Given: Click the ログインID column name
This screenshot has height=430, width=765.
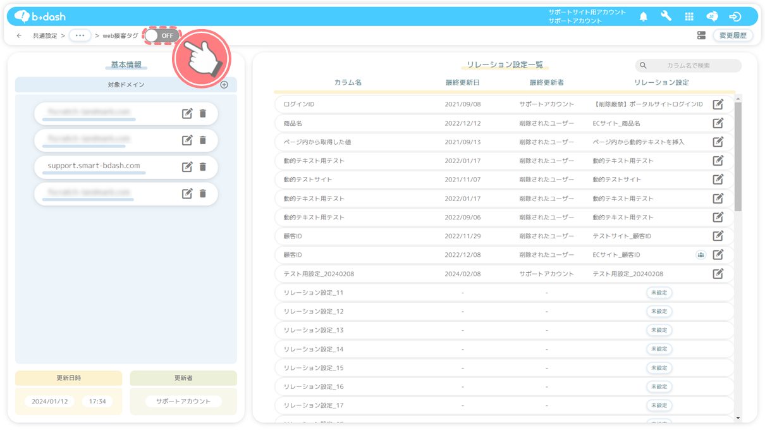Looking at the screenshot, I should tap(298, 104).
